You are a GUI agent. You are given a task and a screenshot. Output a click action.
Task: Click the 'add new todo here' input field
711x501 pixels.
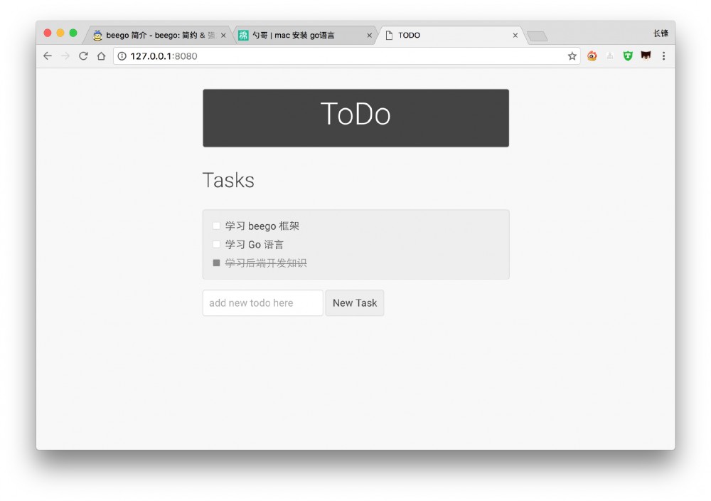click(262, 302)
